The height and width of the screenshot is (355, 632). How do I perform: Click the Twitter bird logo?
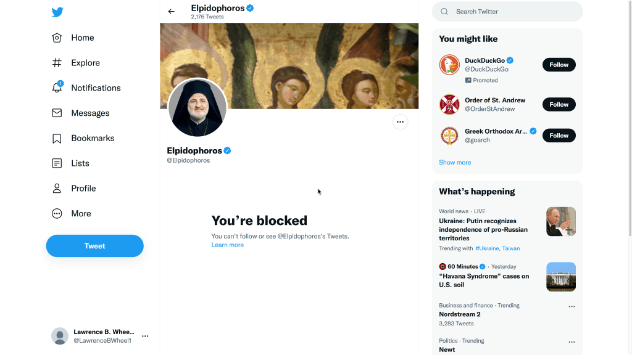[x=57, y=12]
